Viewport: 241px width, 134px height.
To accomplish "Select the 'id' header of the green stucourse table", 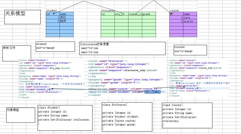I will (x=108, y=14).
